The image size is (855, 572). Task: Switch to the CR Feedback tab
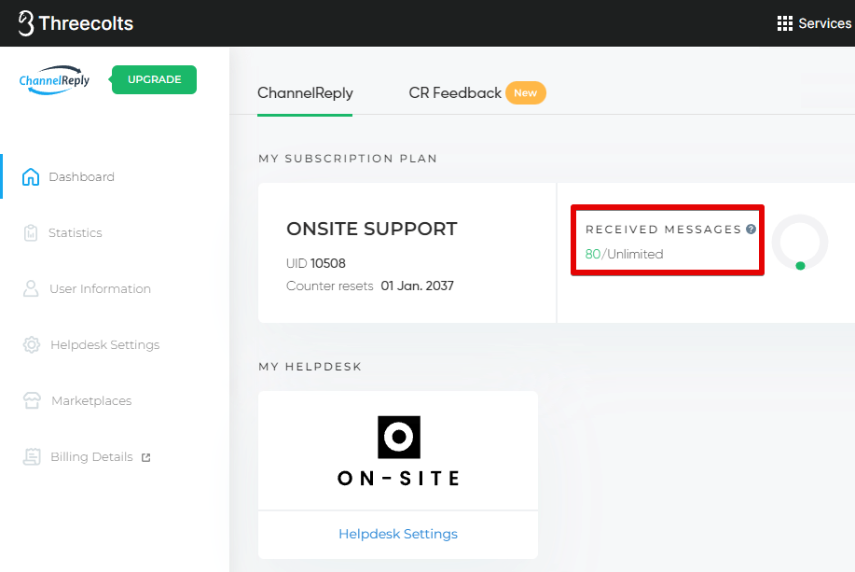pyautogui.click(x=455, y=93)
